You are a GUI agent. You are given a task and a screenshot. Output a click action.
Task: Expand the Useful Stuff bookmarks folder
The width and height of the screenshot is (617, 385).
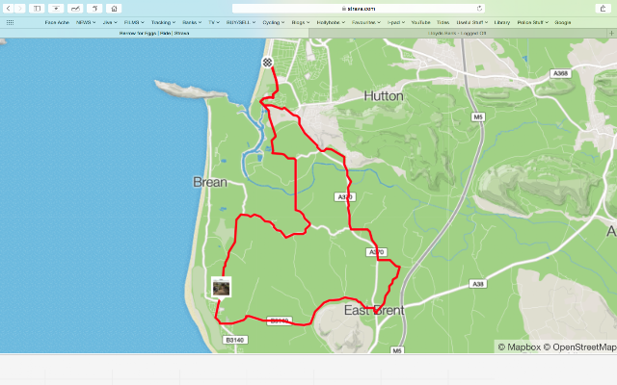pos(472,22)
